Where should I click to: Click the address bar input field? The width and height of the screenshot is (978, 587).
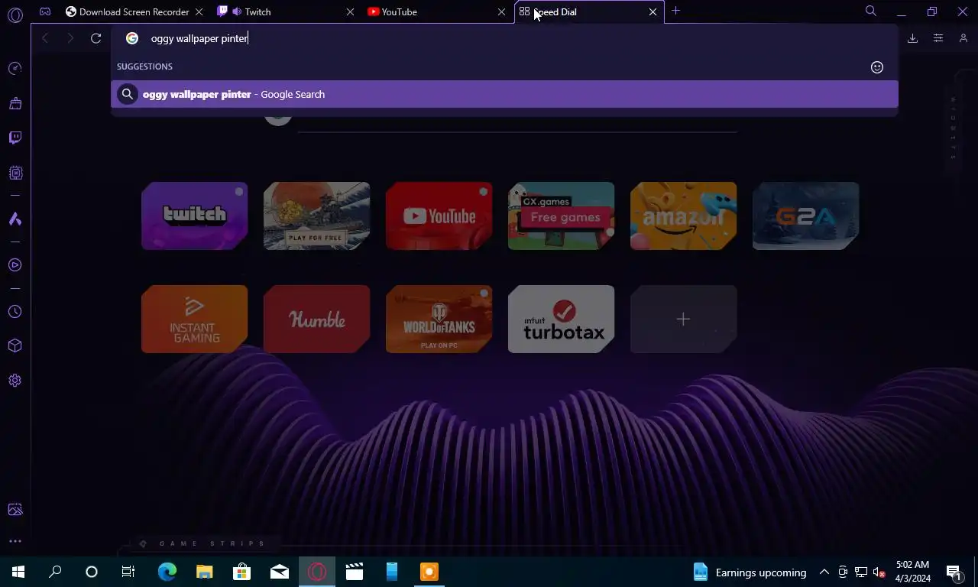coord(504,38)
